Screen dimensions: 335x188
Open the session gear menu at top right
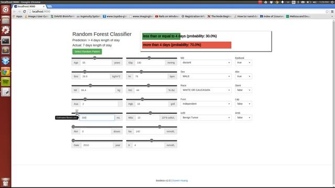point(332,2)
